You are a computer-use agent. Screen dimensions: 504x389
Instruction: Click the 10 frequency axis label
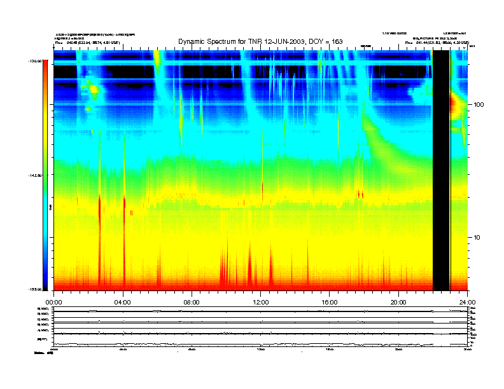477,238
